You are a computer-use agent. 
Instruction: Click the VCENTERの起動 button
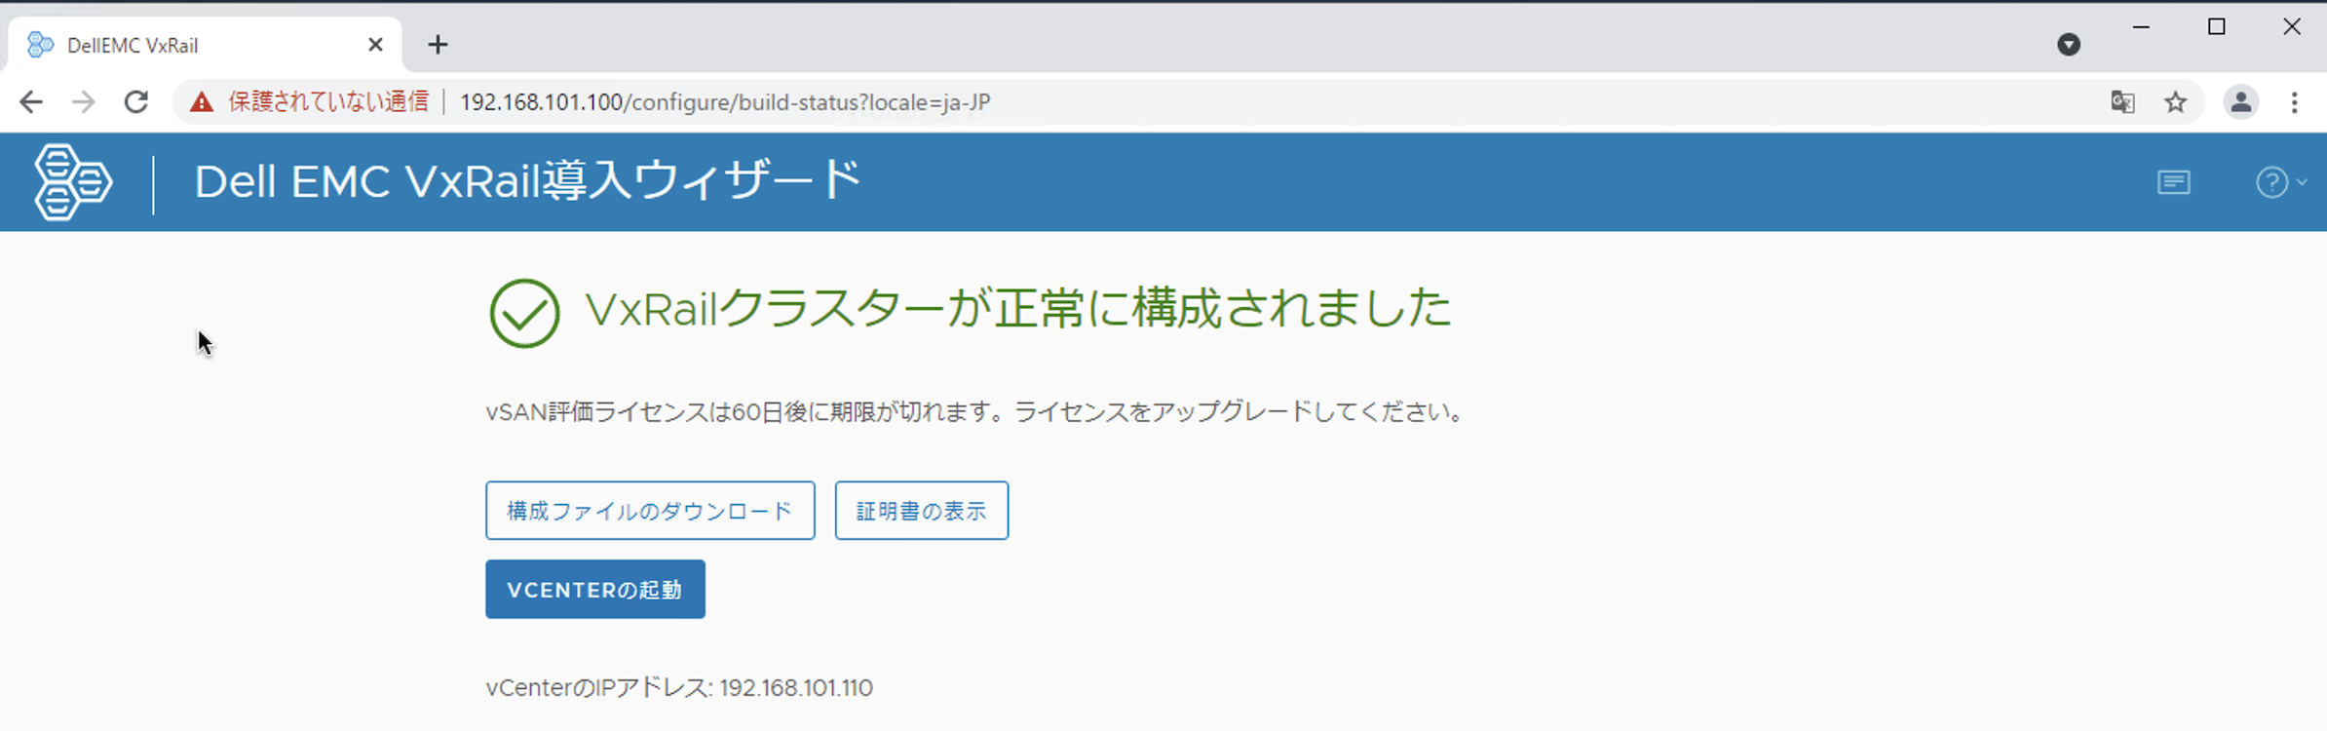[594, 590]
